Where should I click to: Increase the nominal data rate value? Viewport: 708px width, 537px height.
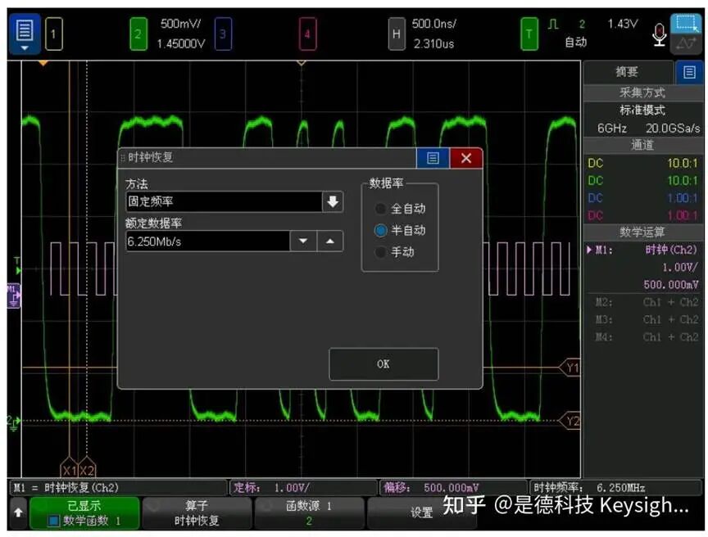point(330,241)
